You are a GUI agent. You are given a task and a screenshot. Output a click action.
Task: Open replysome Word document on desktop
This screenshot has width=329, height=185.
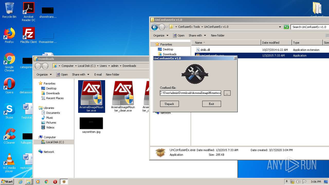coord(27,161)
